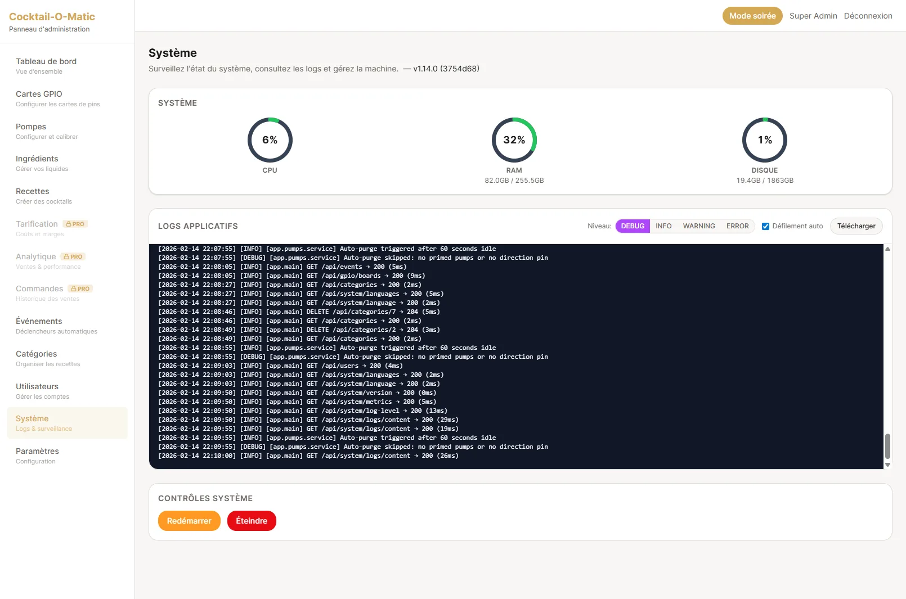The width and height of the screenshot is (906, 599).
Task: Open Recettes menu entry
Action: point(67,196)
